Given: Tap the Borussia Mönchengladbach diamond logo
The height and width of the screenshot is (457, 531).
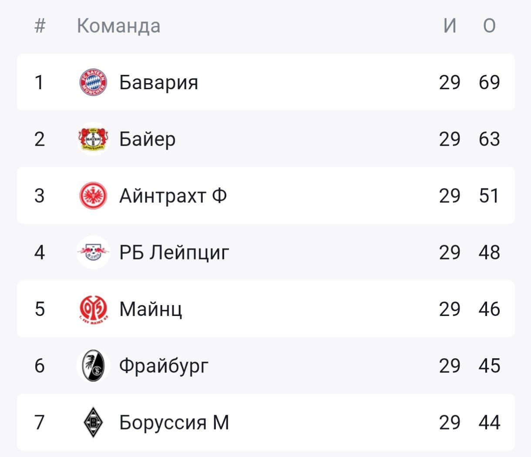Looking at the screenshot, I should tap(93, 422).
